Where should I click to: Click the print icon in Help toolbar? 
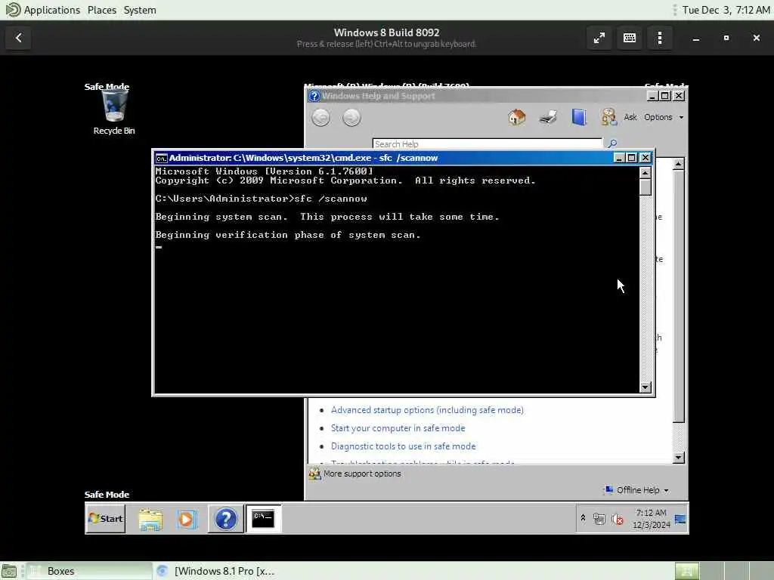[548, 117]
